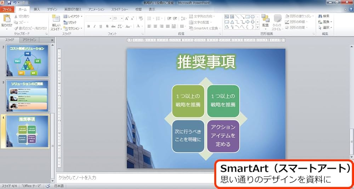This screenshot has width=354, height=189.
Task: Click the numbered list icon
Action: [159, 18]
